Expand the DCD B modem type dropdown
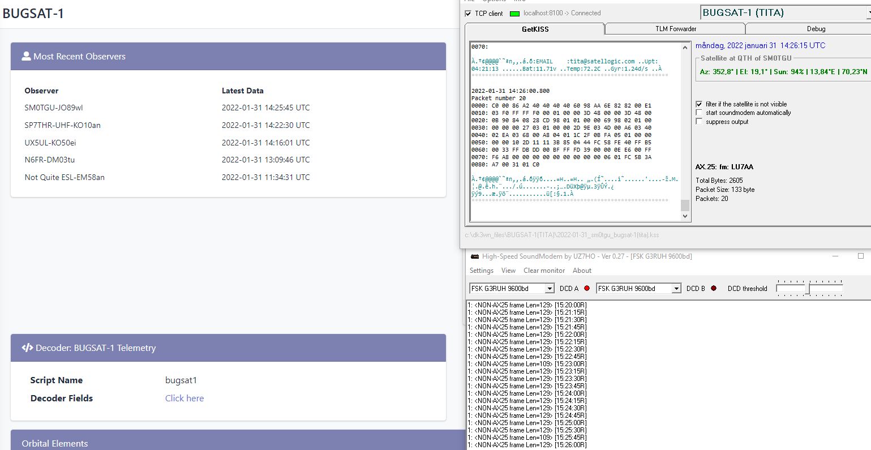Viewport: 871px width, 450px height. point(676,289)
